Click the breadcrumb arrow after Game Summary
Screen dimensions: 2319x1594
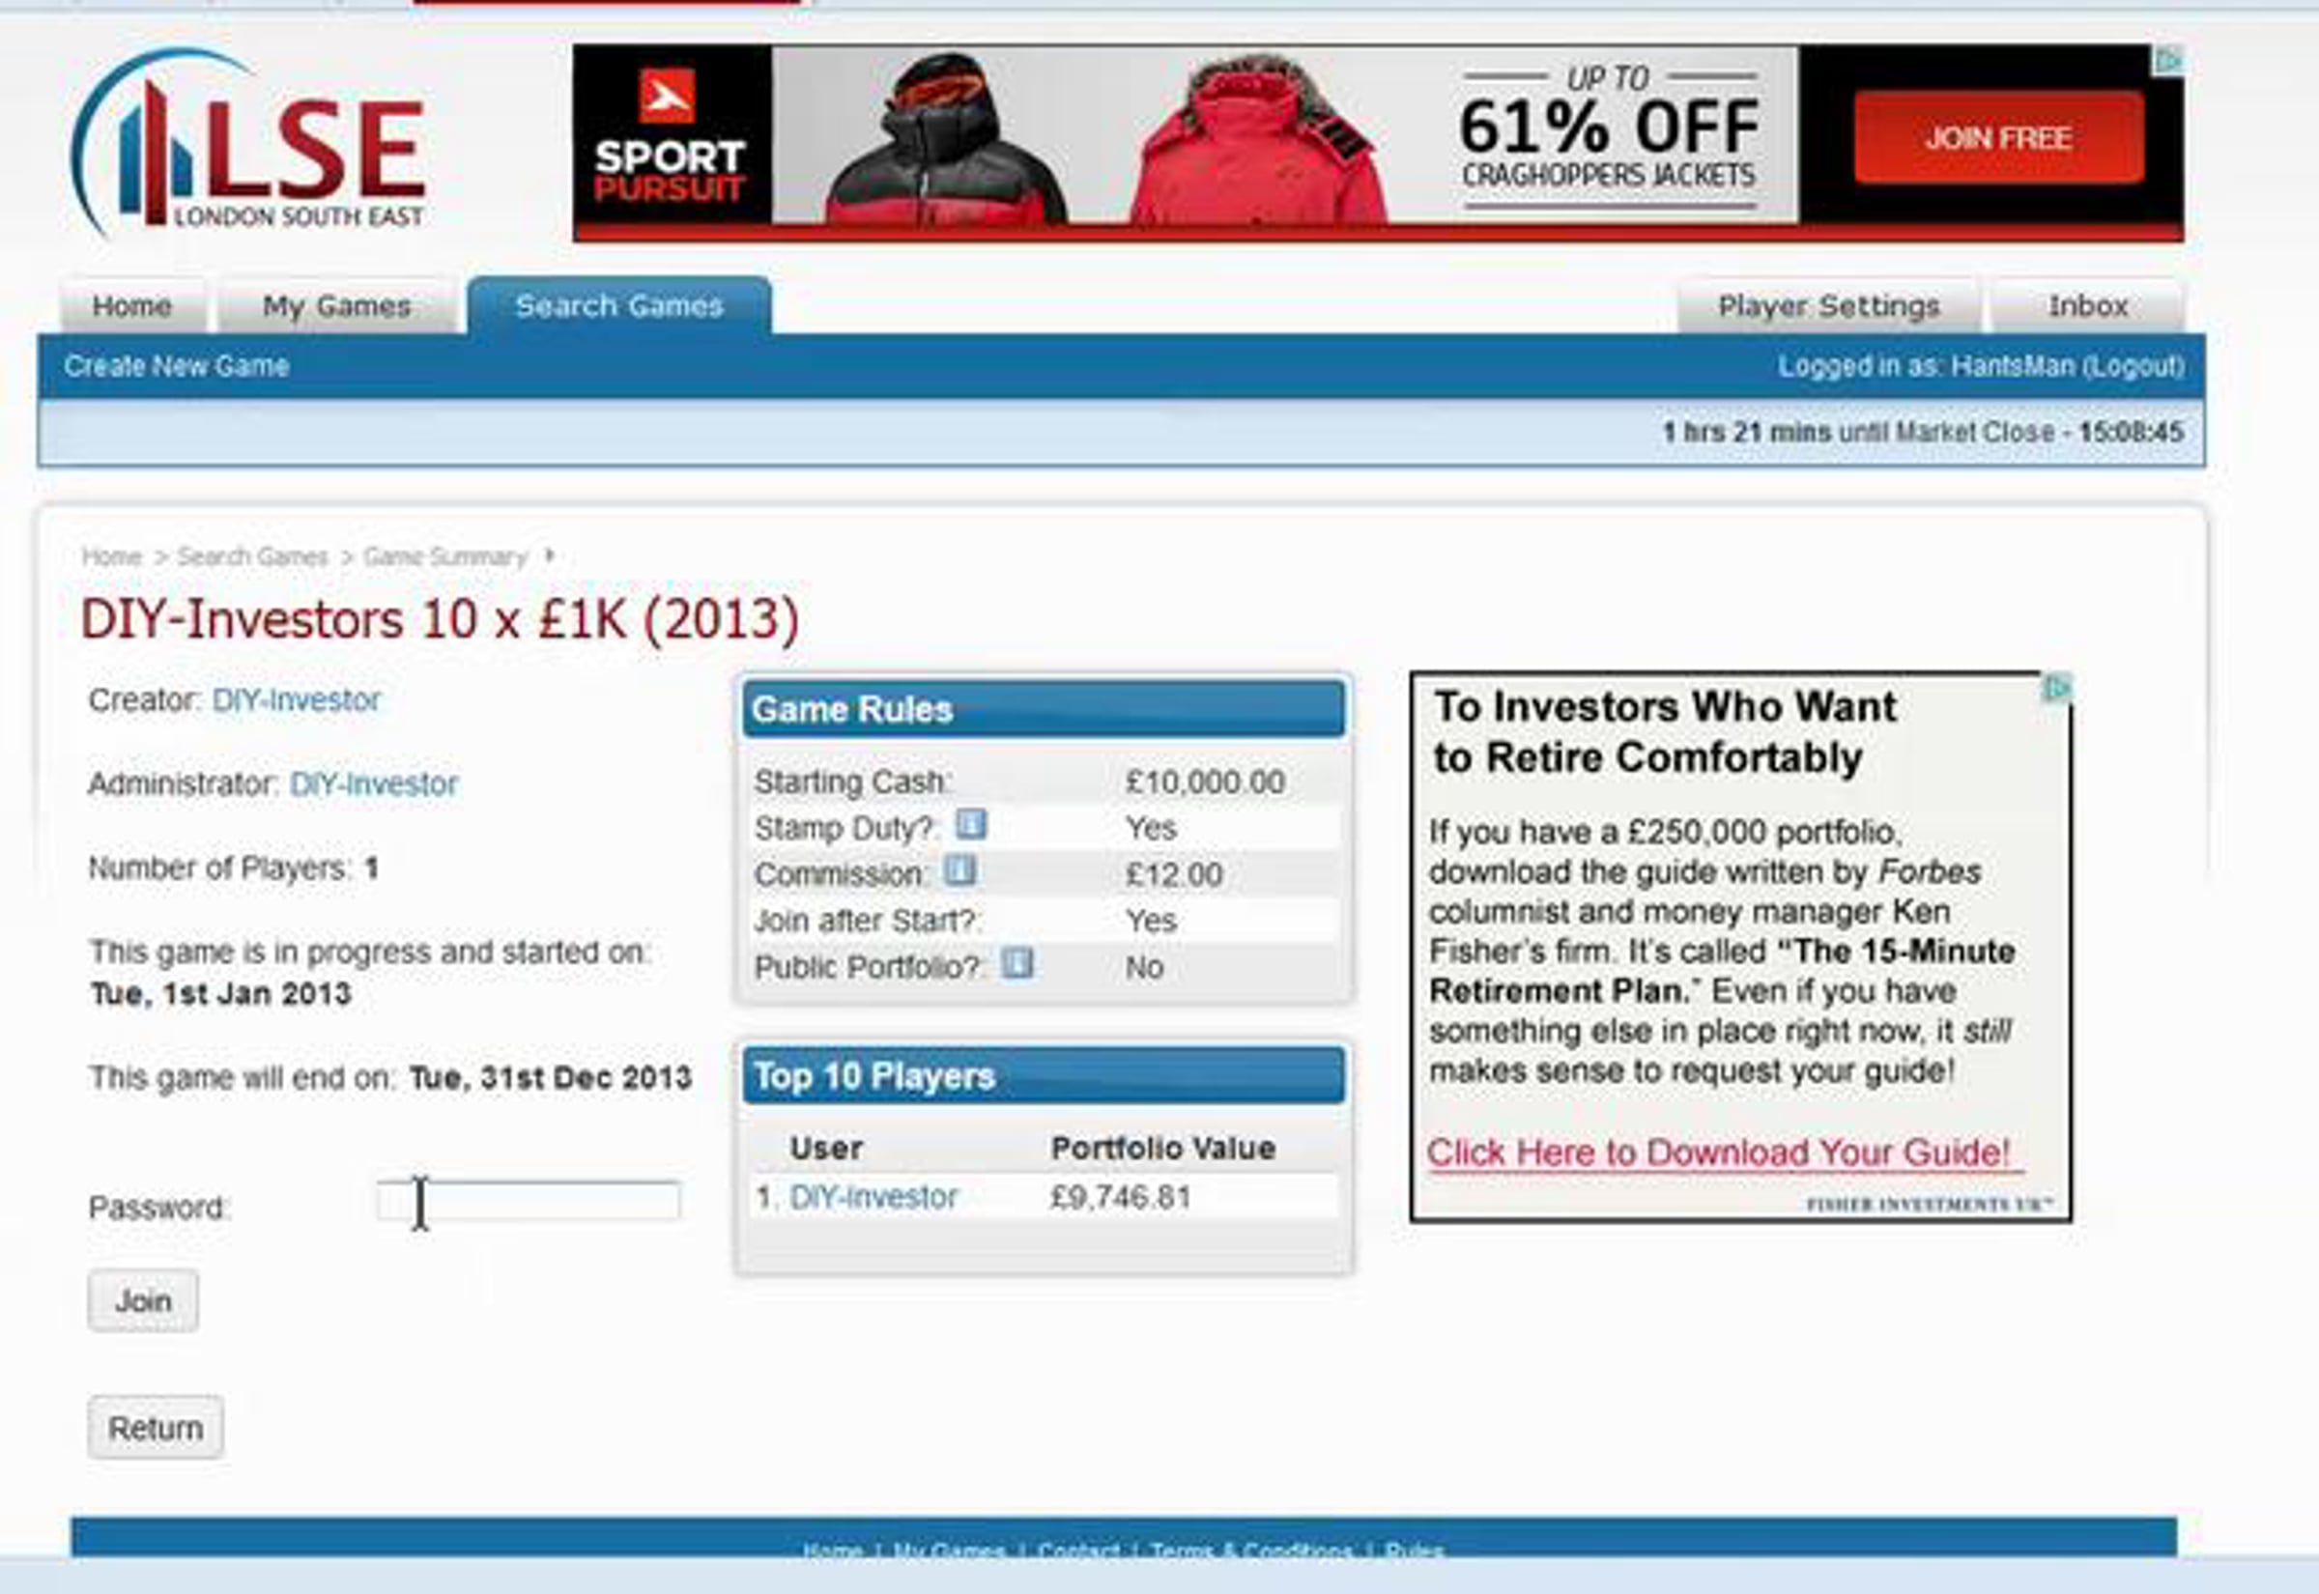coord(548,555)
